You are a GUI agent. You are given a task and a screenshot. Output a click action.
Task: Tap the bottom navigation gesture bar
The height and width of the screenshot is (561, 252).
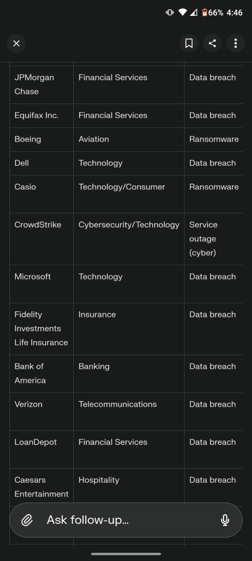tap(126, 554)
